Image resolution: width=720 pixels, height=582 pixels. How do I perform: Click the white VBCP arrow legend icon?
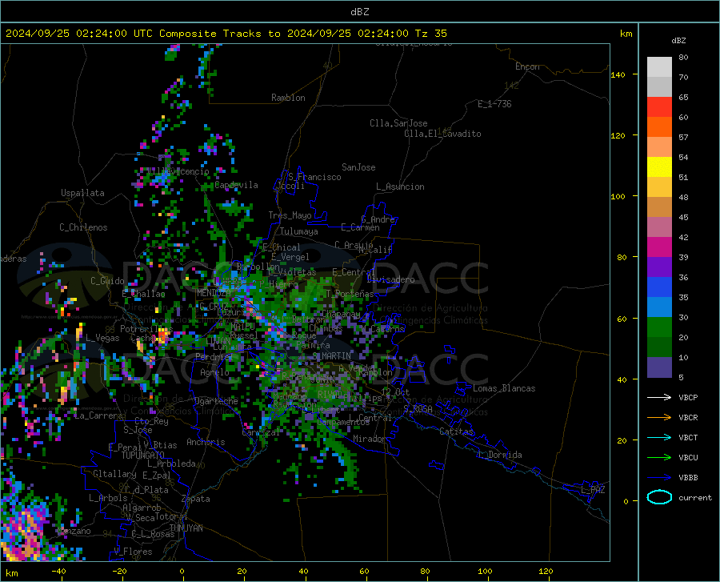pos(659,397)
